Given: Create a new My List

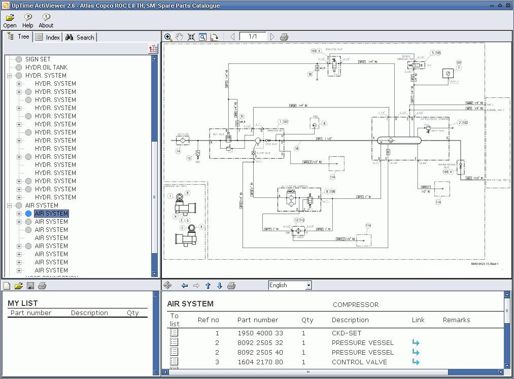Looking at the screenshot, I should (x=7, y=286).
